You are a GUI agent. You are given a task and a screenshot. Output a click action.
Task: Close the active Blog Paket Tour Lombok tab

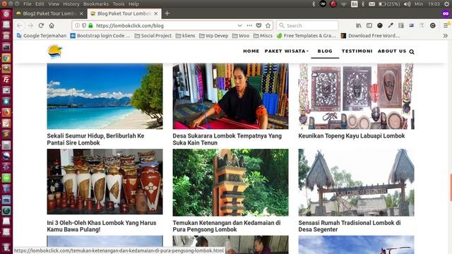(x=156, y=13)
